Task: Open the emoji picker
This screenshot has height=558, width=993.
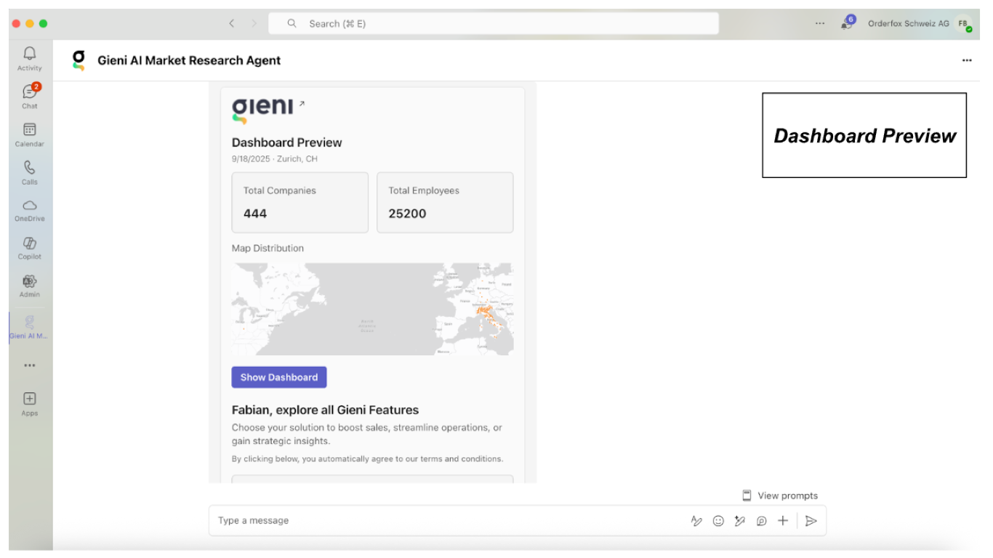Action: [x=718, y=520]
